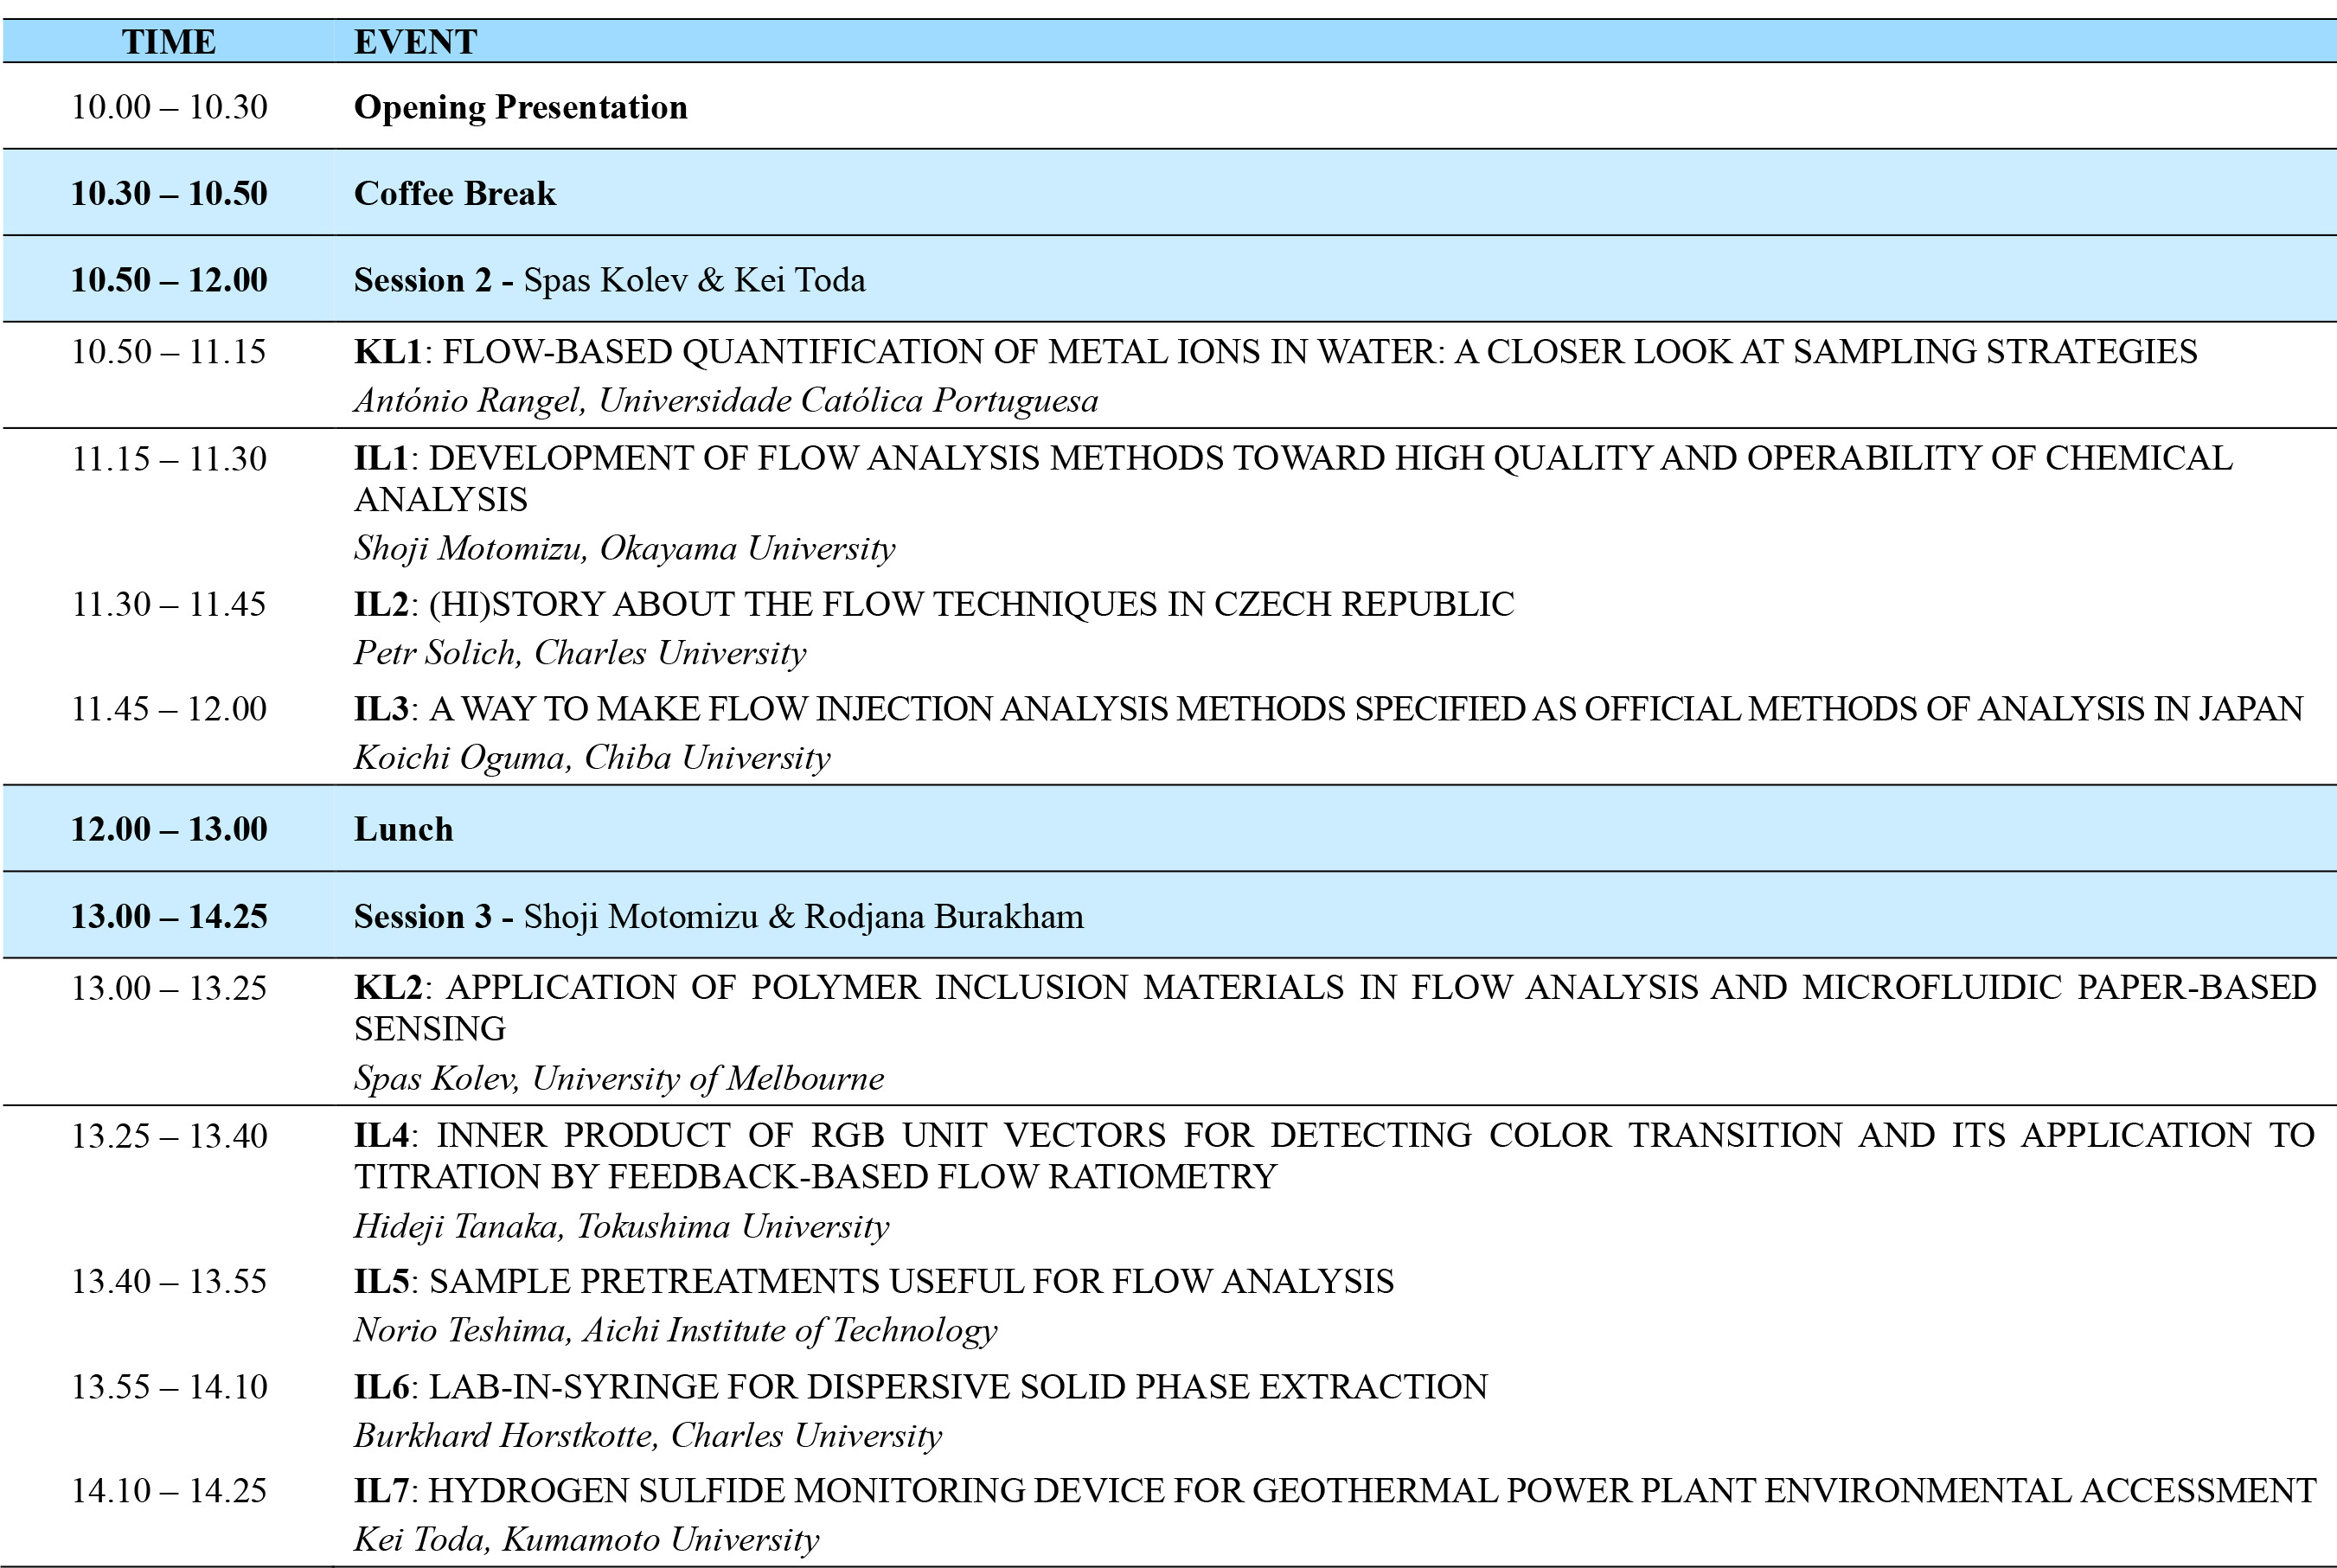The height and width of the screenshot is (1568, 2337).
Task: Click Session 3 heading with Rodjana Burakham
Action: coord(718,917)
